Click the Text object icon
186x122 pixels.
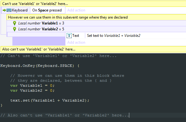pos(69,36)
